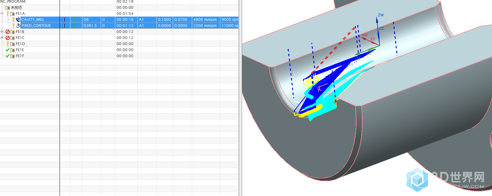Select the 未用项 unused items group
Viewport: 492px width, 196px height.
coord(16,8)
